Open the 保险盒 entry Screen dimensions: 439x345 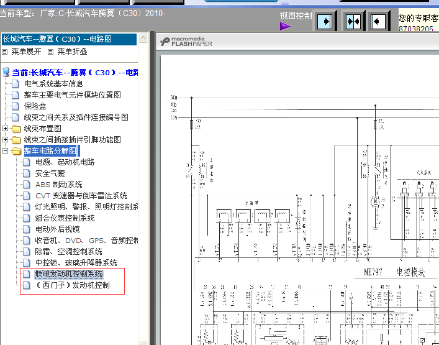click(x=35, y=106)
